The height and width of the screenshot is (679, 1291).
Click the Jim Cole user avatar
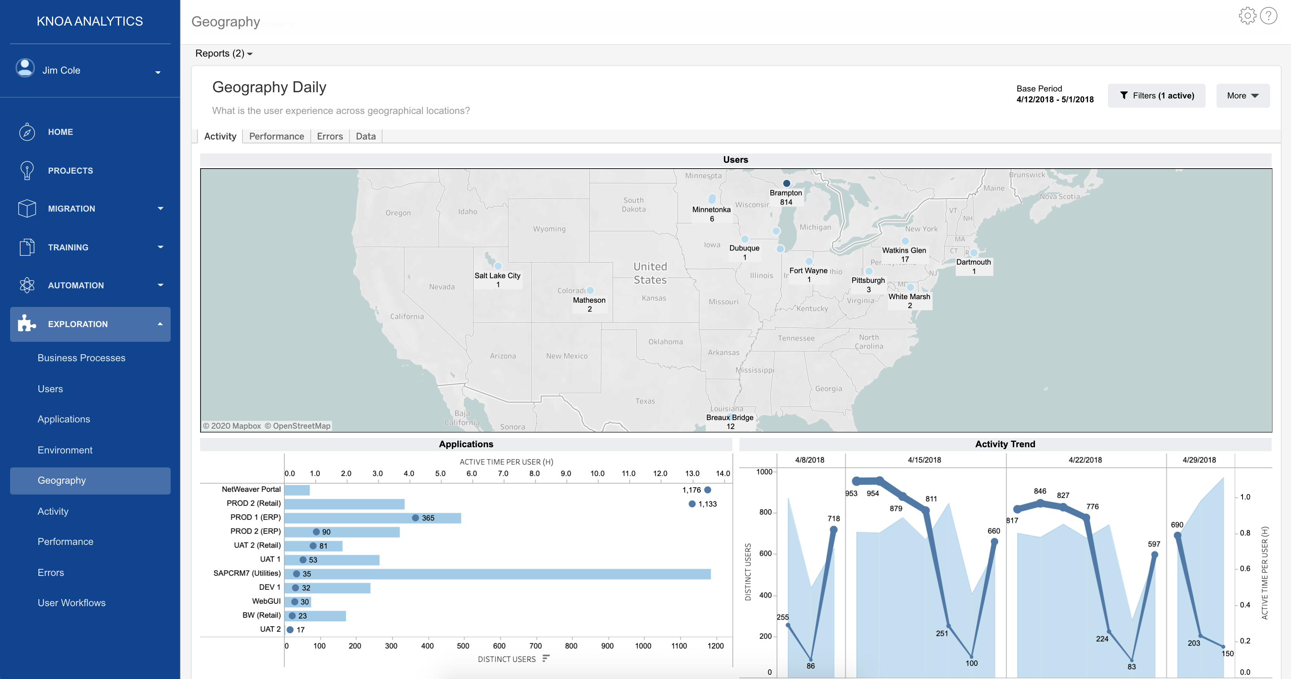tap(25, 68)
